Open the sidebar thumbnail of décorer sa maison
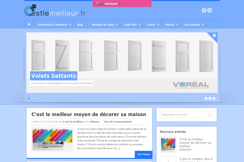Image resolution: width=244 pixels, height=162 pixels. coord(168,145)
